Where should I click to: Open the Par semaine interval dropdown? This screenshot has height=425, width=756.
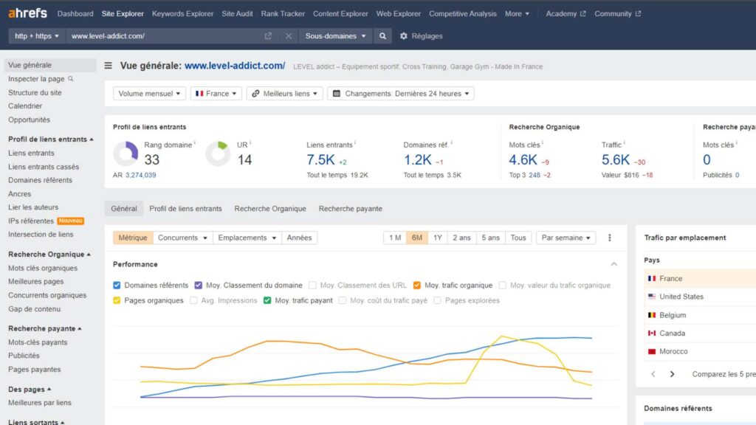566,238
